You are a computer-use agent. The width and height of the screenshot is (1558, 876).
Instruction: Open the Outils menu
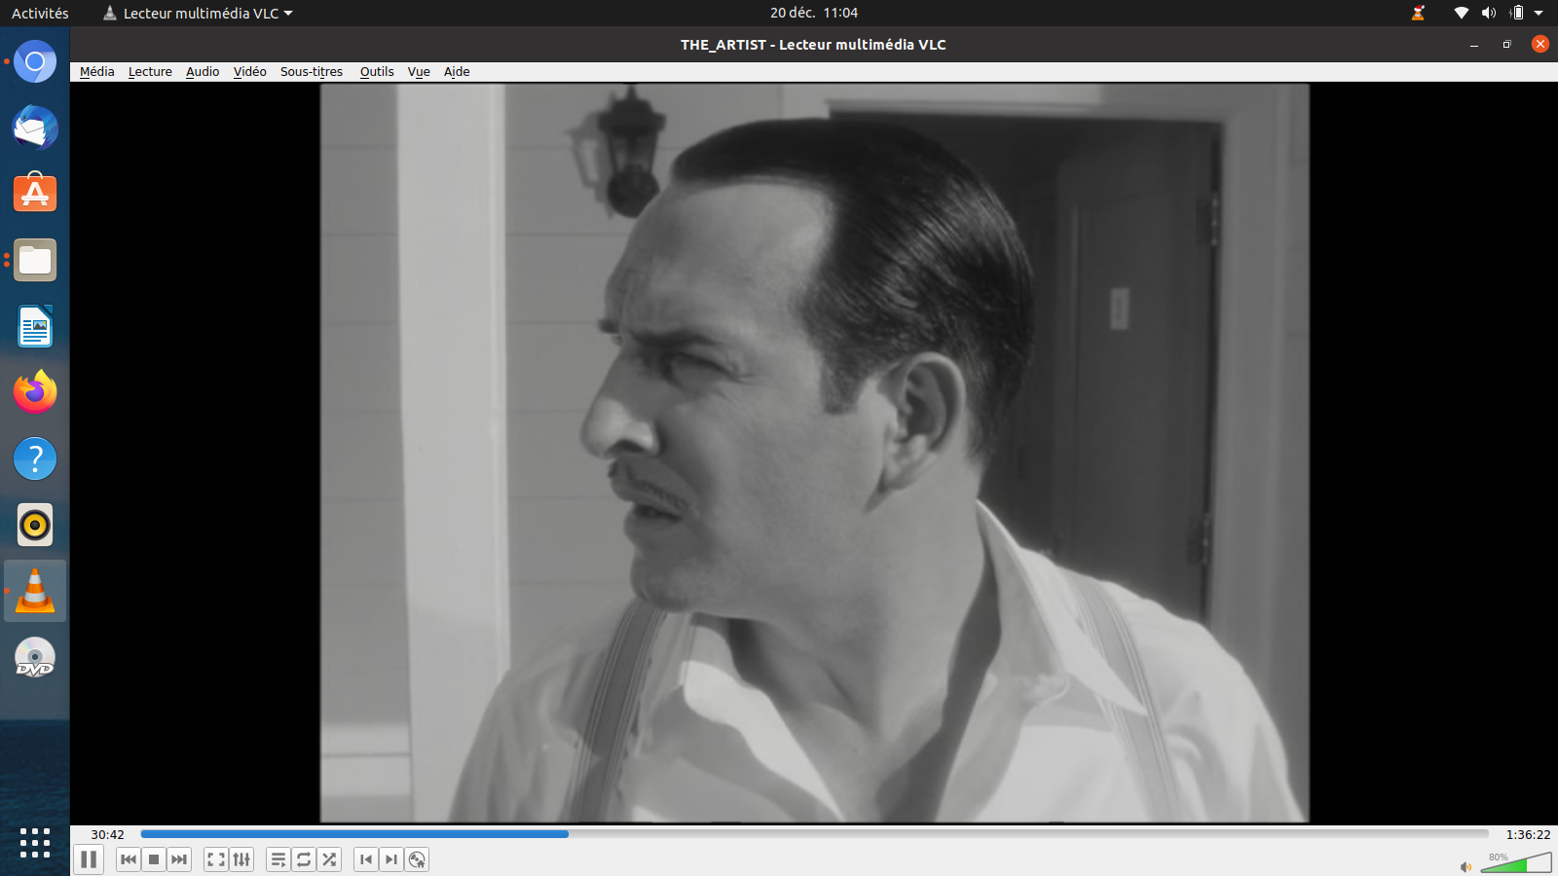pyautogui.click(x=377, y=72)
